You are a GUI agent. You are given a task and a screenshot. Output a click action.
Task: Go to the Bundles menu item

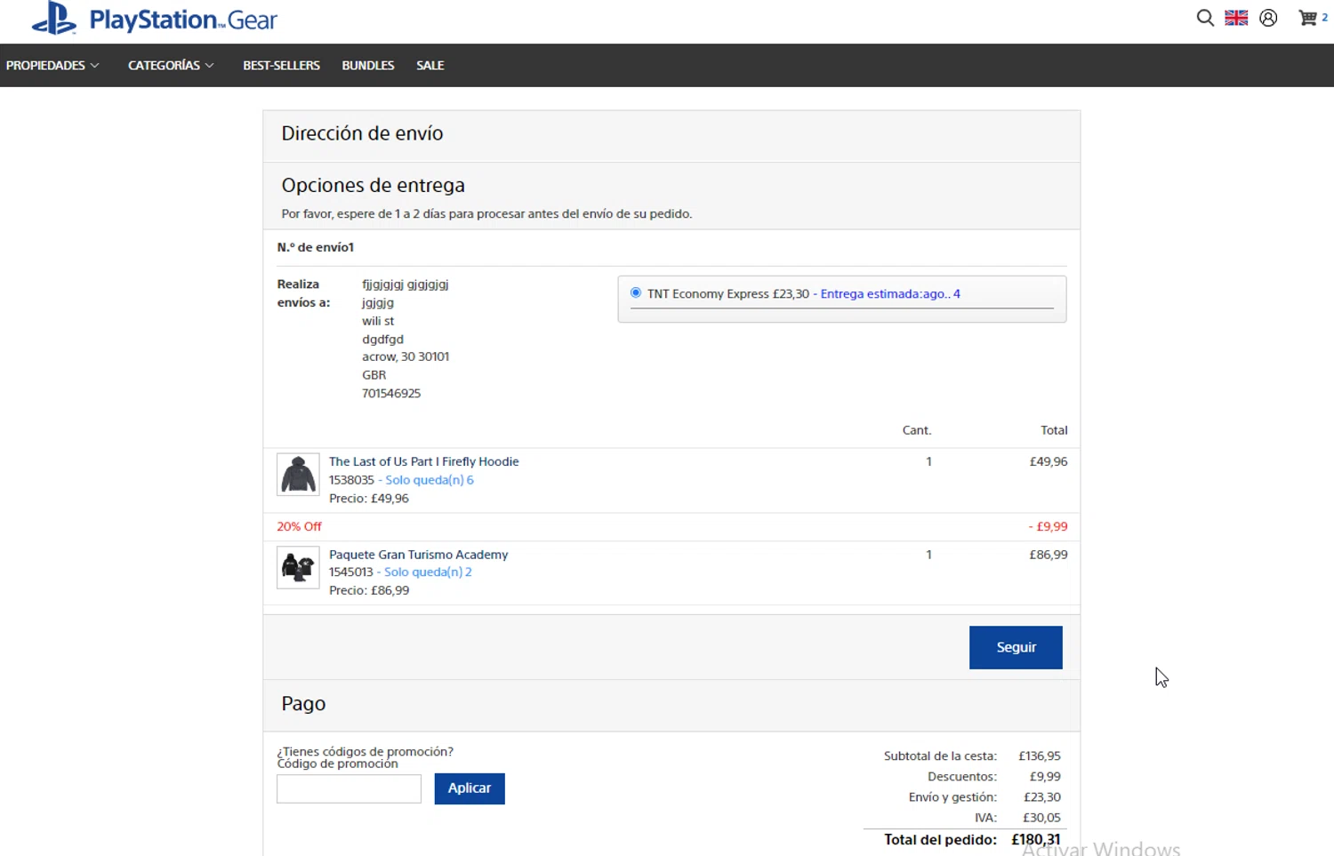[x=368, y=65]
